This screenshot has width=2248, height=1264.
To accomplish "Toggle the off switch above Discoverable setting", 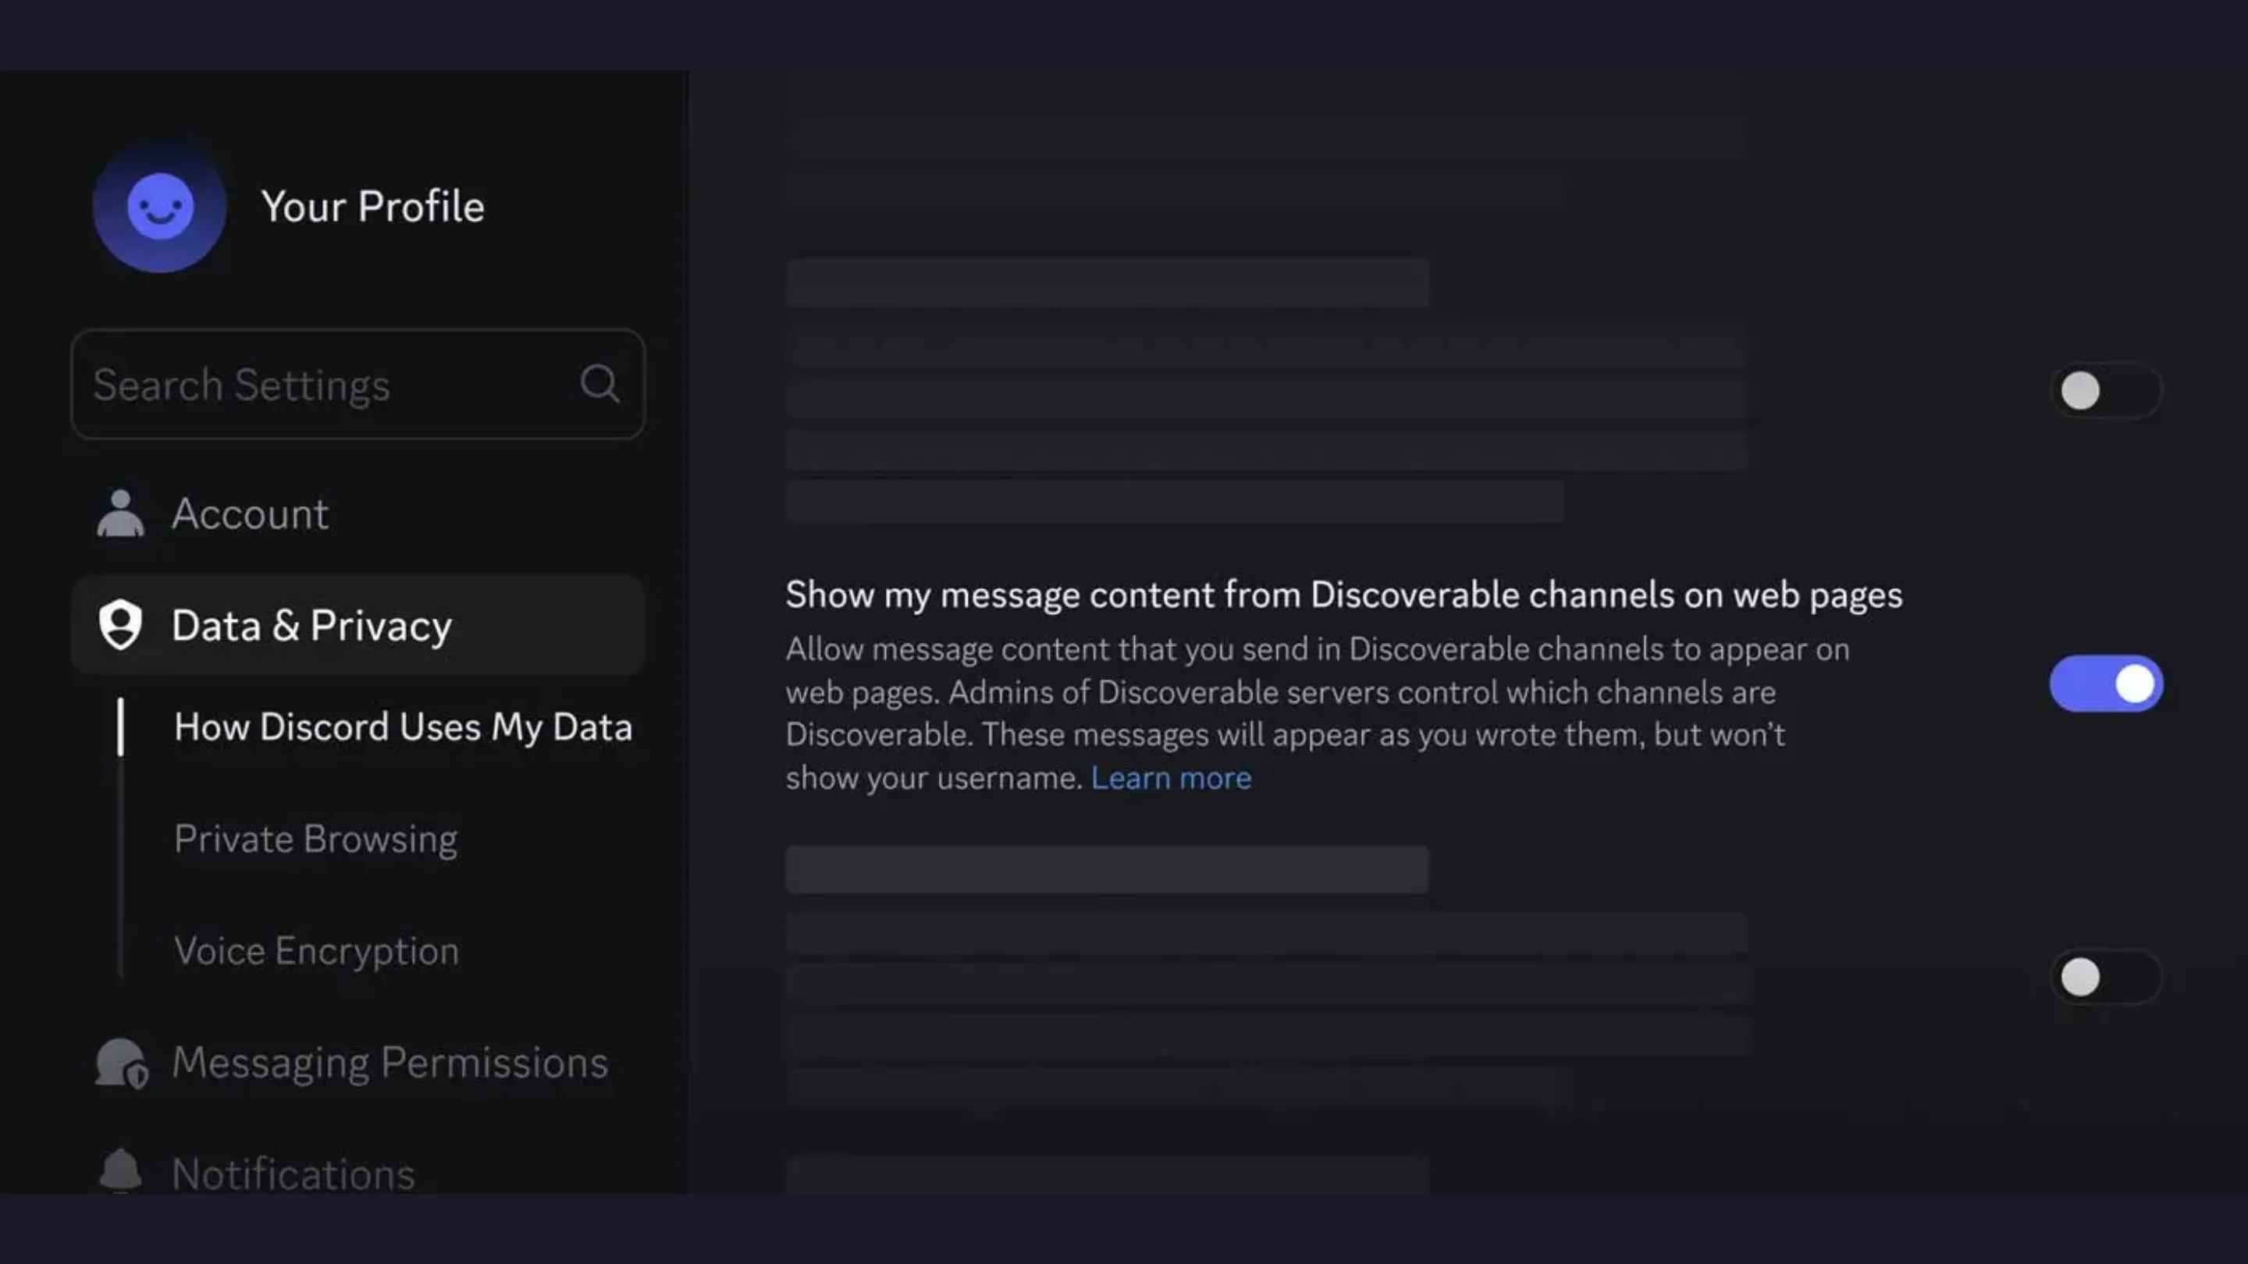I will (x=2107, y=391).
